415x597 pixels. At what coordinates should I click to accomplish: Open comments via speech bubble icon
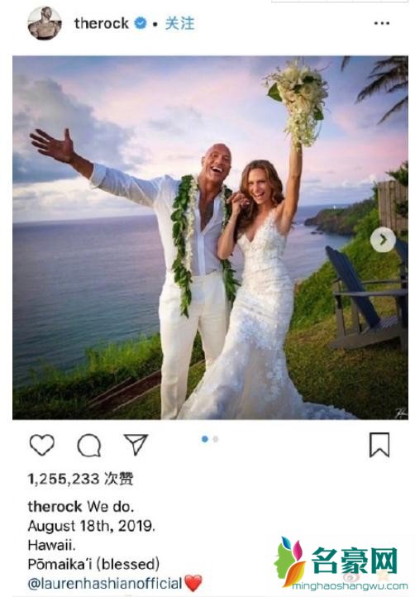[89, 445]
